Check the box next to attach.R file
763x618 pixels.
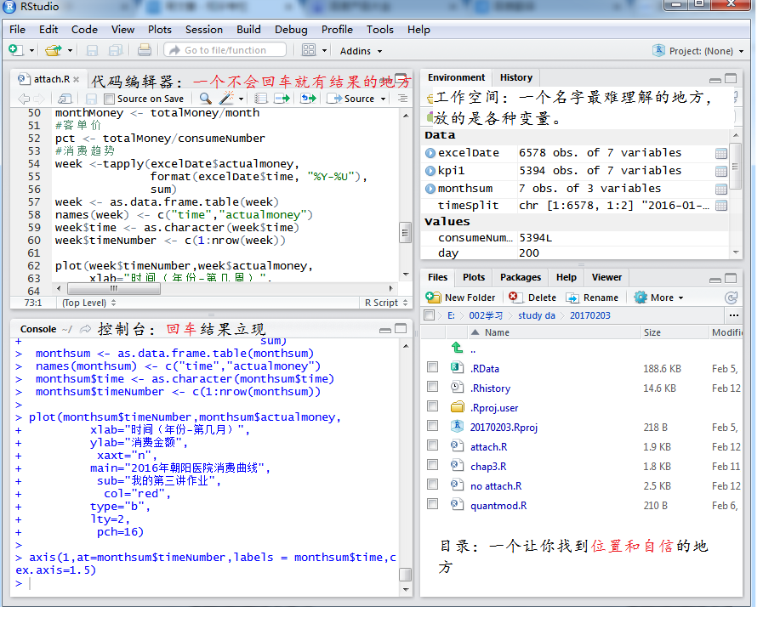pos(433,446)
